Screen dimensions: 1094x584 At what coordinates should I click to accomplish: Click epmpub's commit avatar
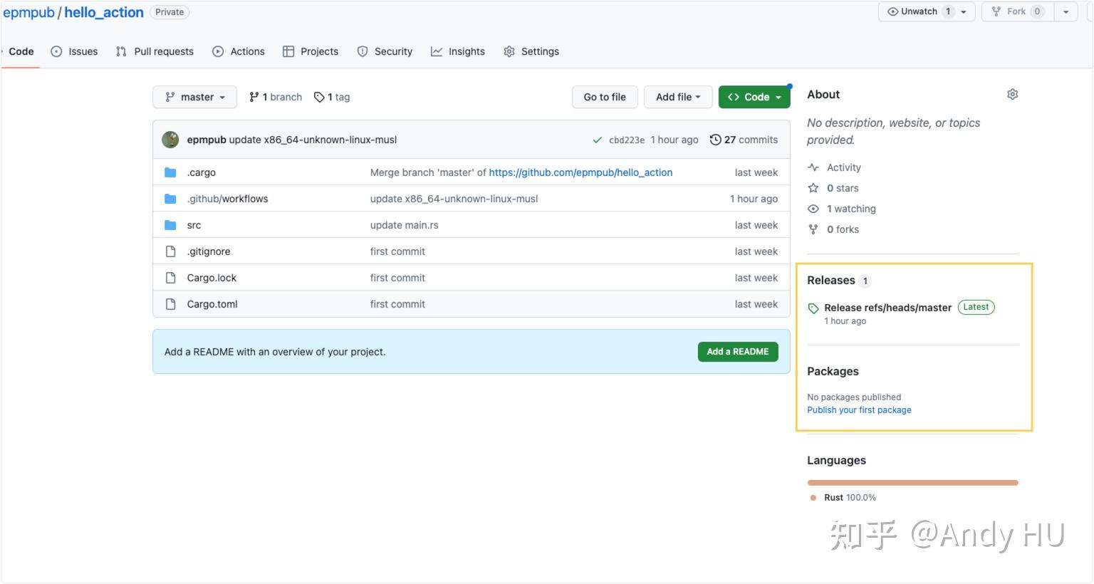[170, 140]
